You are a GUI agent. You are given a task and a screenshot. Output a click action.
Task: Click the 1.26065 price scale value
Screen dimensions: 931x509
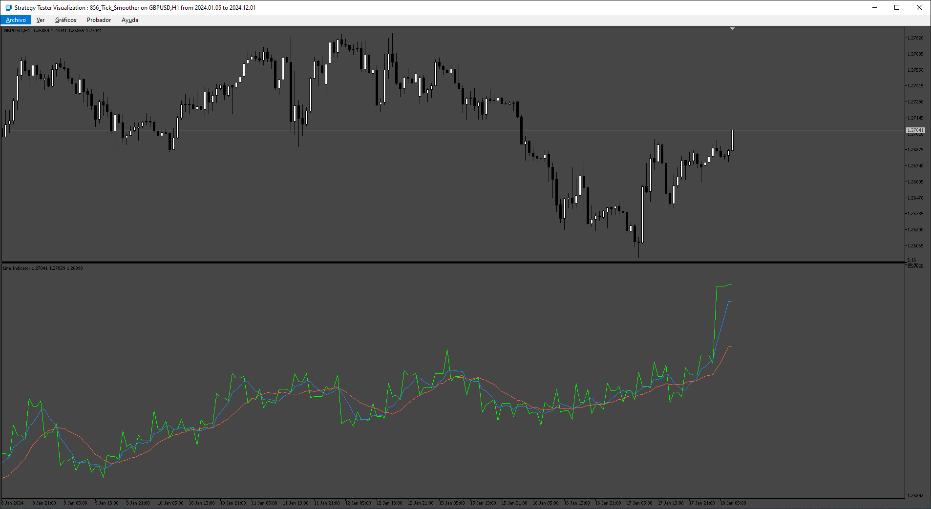coord(915,246)
